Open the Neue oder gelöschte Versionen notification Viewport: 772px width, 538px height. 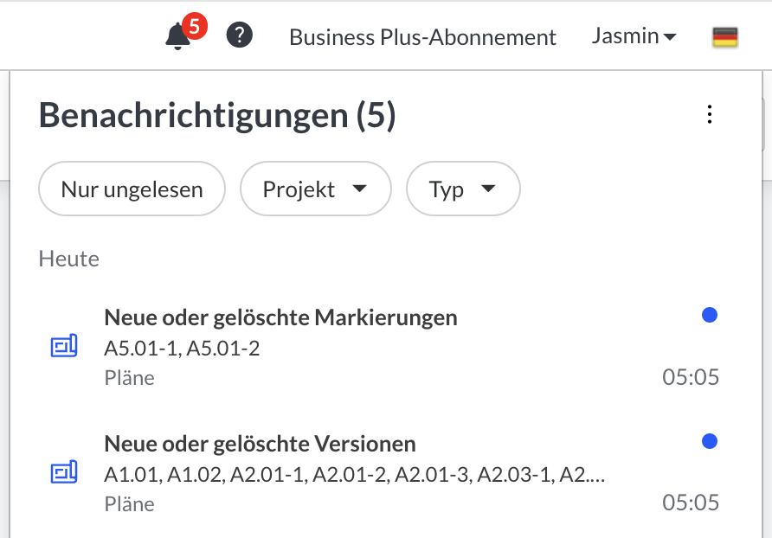(260, 444)
